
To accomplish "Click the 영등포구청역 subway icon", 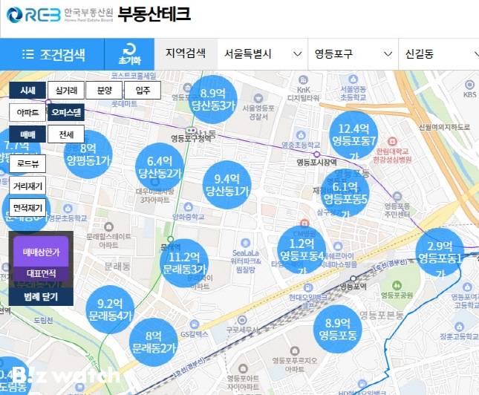I will pyautogui.click(x=191, y=131).
